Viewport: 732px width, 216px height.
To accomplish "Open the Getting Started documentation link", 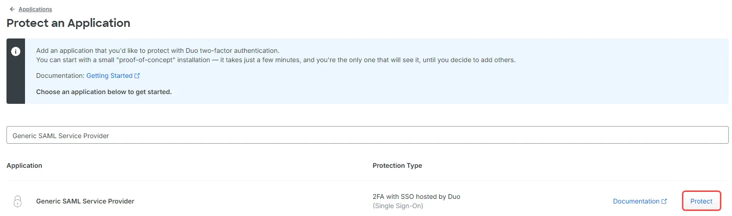I will [x=109, y=76].
